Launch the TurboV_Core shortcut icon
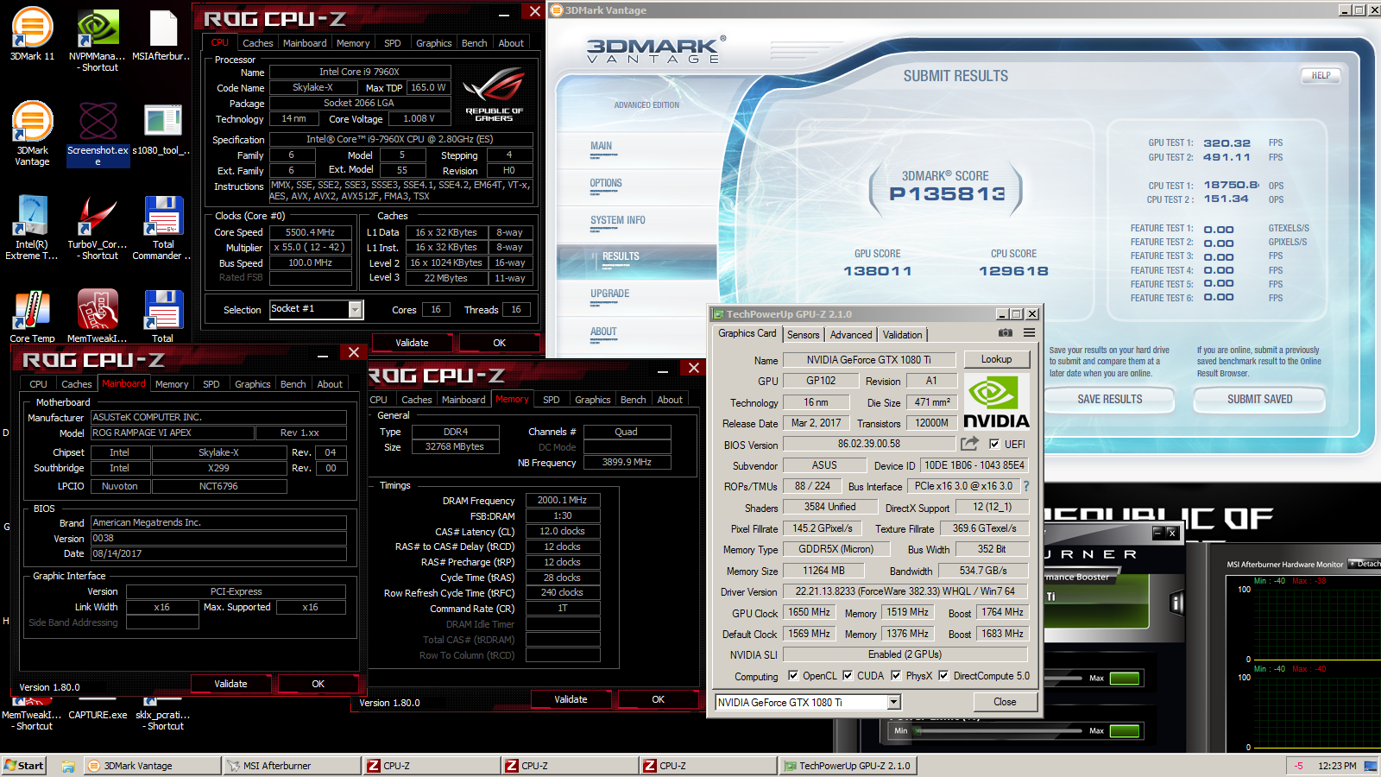The width and height of the screenshot is (1381, 777). tap(98, 227)
